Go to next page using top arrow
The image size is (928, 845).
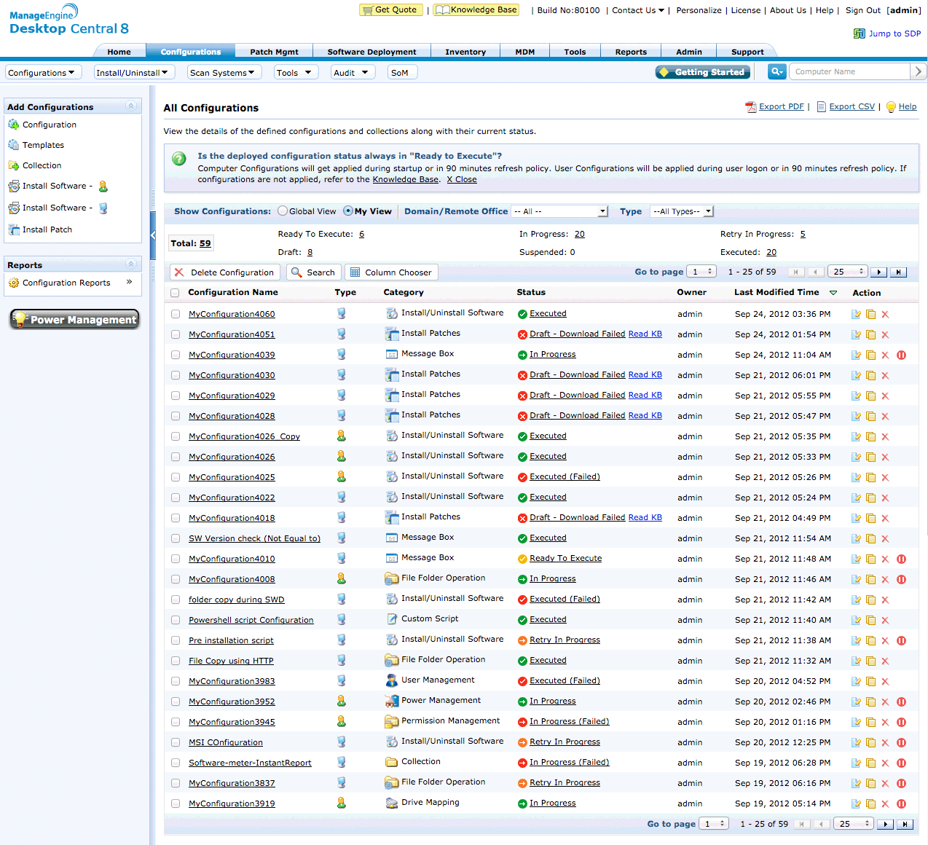pos(879,272)
